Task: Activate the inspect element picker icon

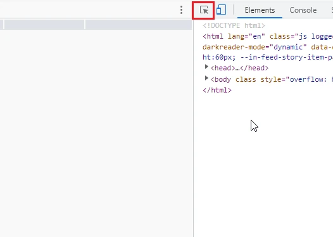Action: 204,10
